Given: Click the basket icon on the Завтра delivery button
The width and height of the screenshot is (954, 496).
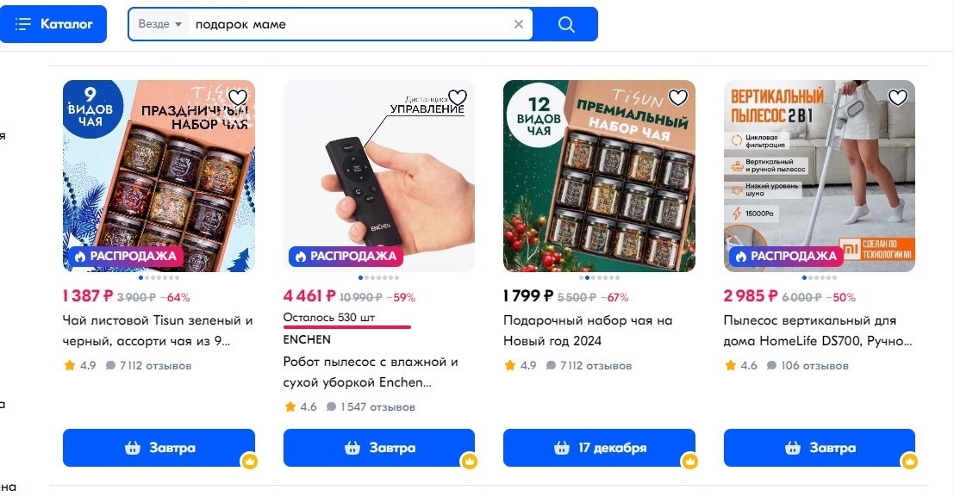Looking at the screenshot, I should pyautogui.click(x=132, y=448).
